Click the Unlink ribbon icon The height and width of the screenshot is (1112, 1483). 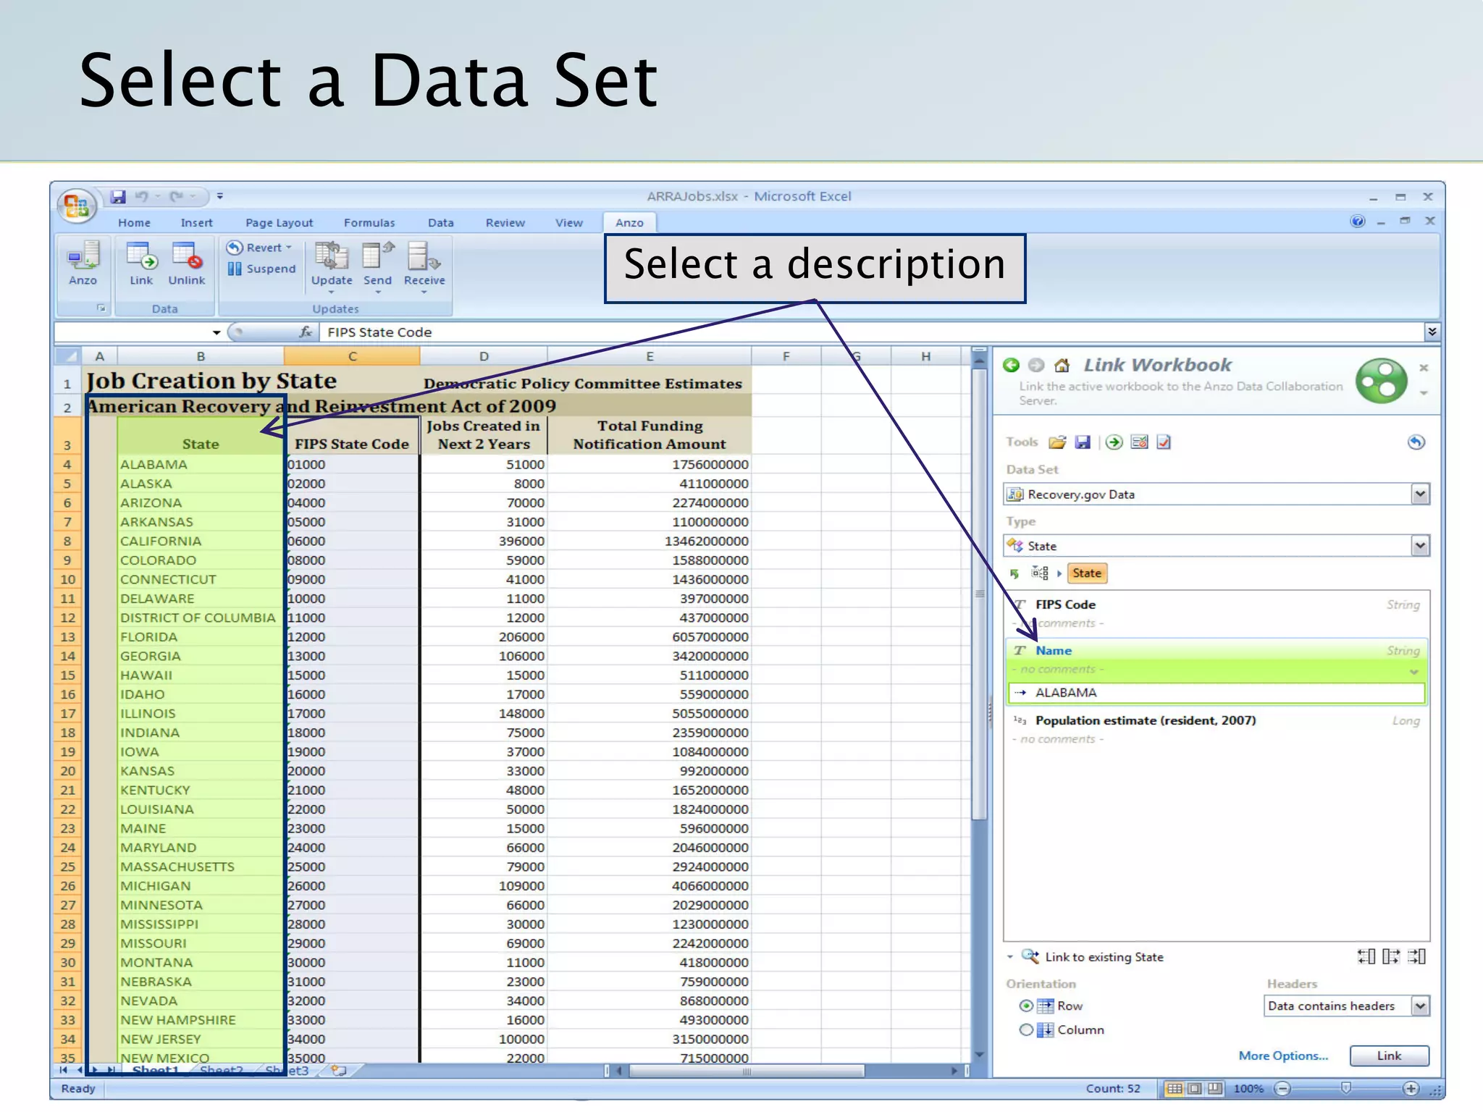coord(187,264)
